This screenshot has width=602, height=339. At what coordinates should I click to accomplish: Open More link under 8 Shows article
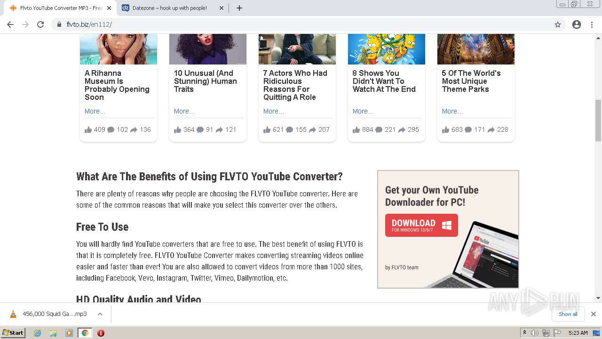(x=363, y=111)
